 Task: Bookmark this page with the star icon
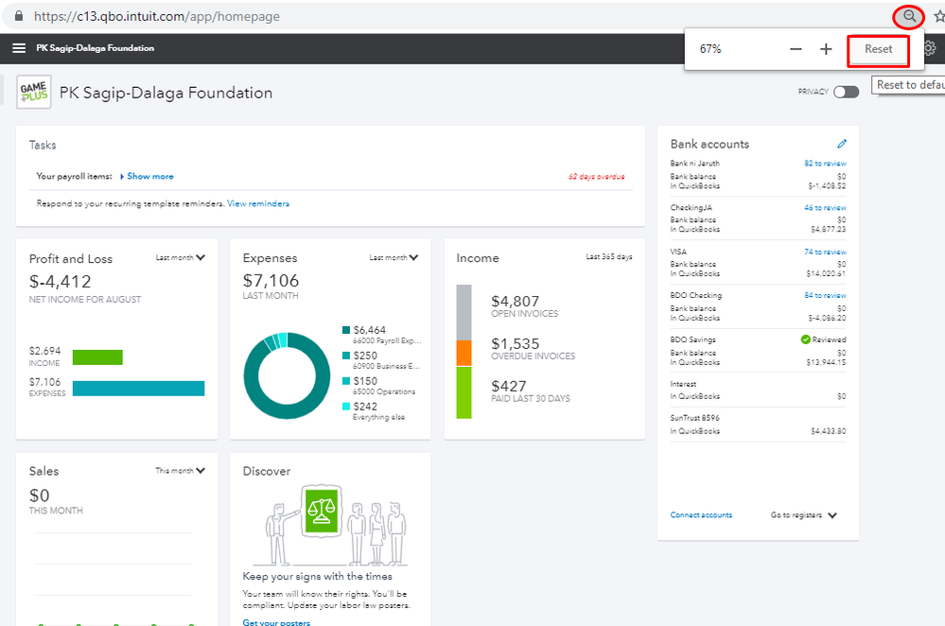(938, 17)
